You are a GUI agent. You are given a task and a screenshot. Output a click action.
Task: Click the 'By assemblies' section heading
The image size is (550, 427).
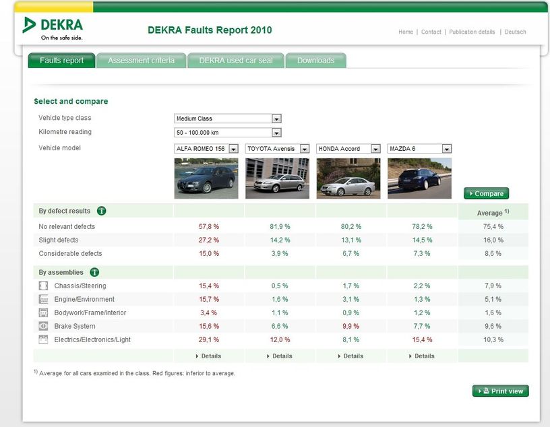pyautogui.click(x=61, y=272)
